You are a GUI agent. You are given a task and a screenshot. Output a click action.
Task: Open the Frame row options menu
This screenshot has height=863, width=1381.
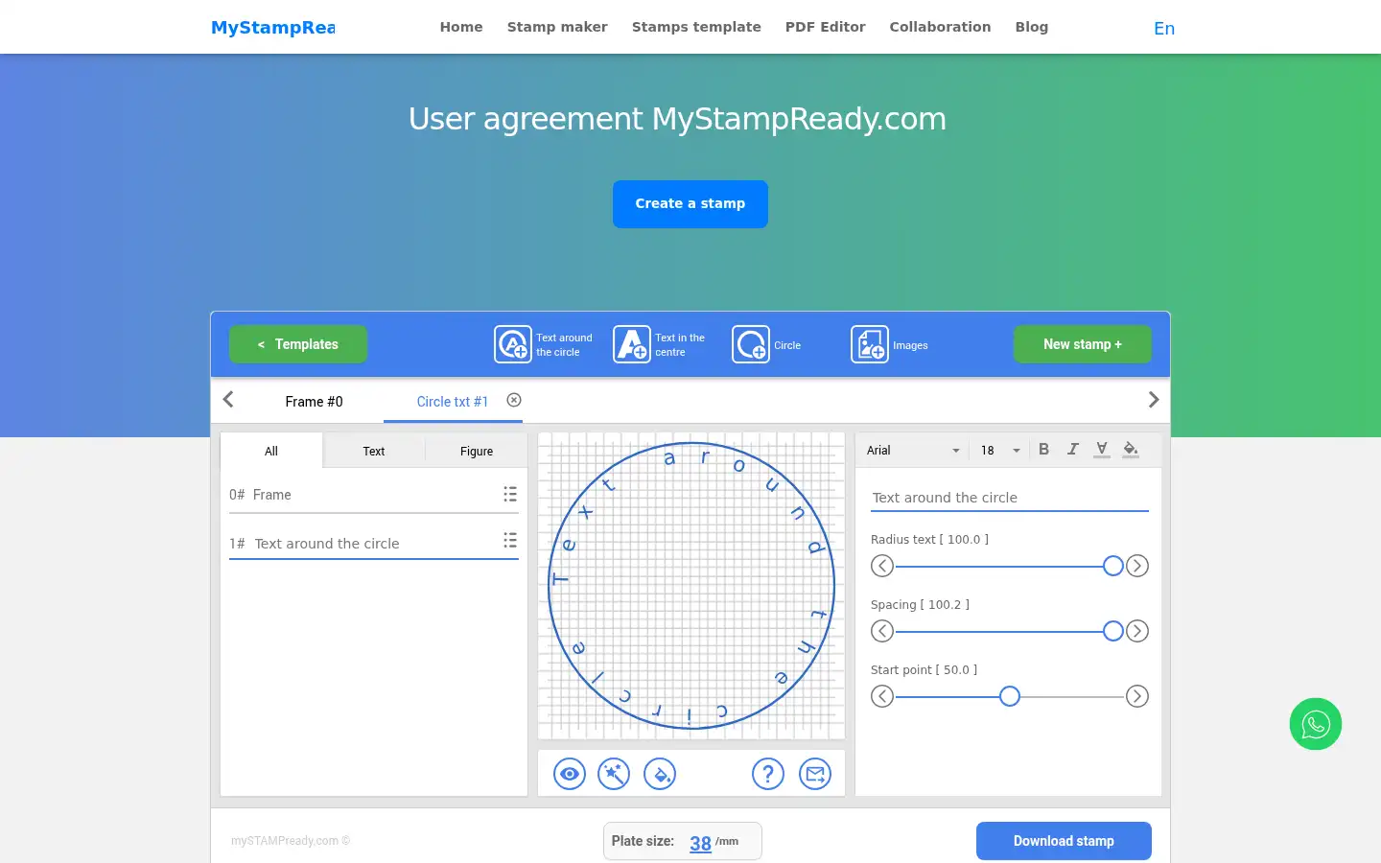[x=510, y=494]
